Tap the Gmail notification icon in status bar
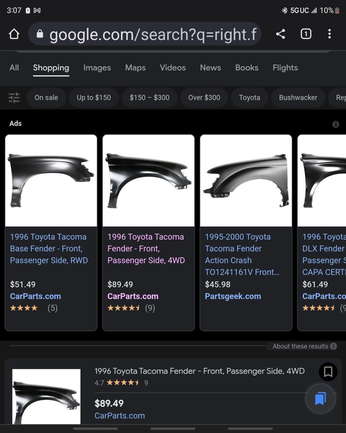The image size is (346, 433). tap(37, 10)
